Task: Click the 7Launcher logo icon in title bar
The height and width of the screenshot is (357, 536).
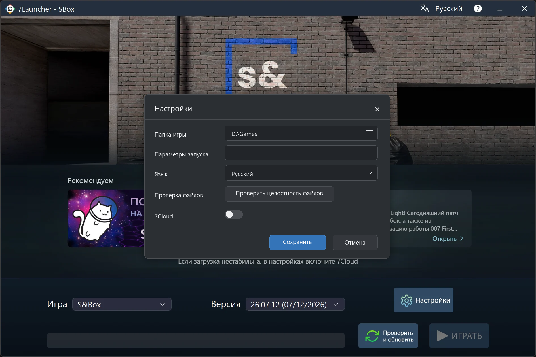Action: (x=10, y=9)
